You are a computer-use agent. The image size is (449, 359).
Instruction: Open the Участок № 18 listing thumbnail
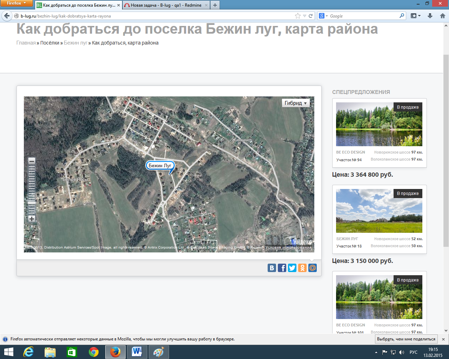pos(379,211)
